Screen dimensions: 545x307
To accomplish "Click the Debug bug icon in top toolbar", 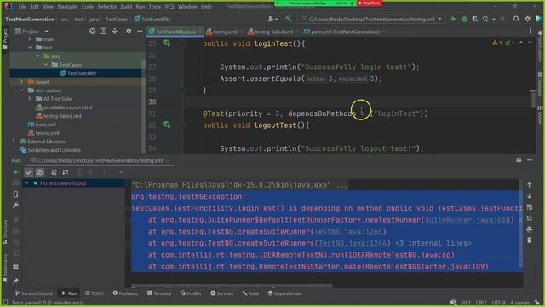I will tap(464, 19).
